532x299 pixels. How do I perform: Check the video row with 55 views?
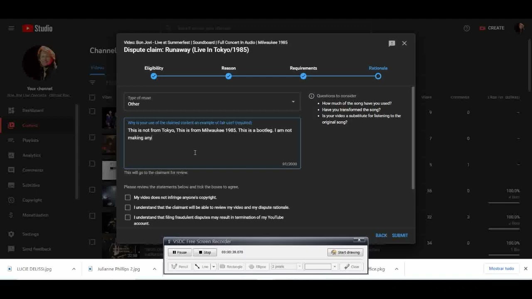(92, 190)
